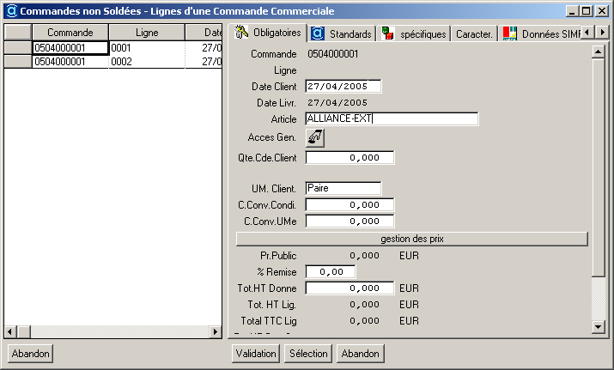Click the Acces Gen. icon button
This screenshot has height=370, width=614.
coord(315,137)
